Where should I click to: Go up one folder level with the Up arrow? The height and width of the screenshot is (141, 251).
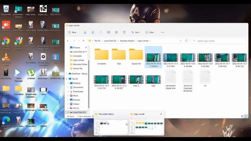point(84,41)
